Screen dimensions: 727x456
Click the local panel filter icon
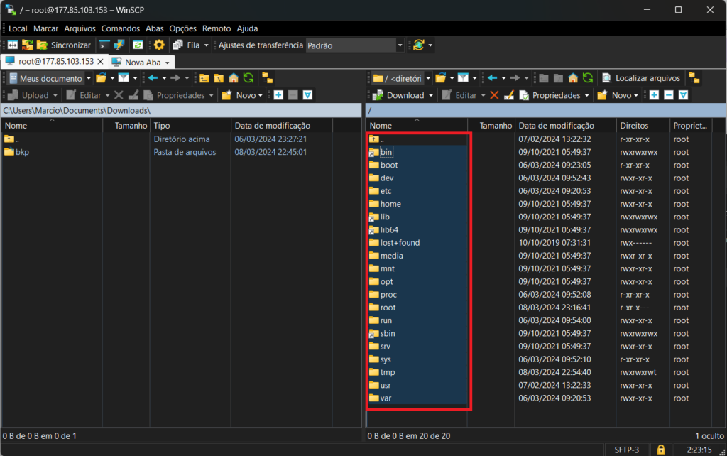[x=124, y=78]
